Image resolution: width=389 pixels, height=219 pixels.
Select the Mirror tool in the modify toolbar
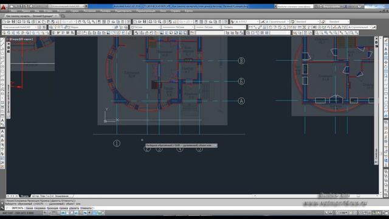click(x=386, y=49)
